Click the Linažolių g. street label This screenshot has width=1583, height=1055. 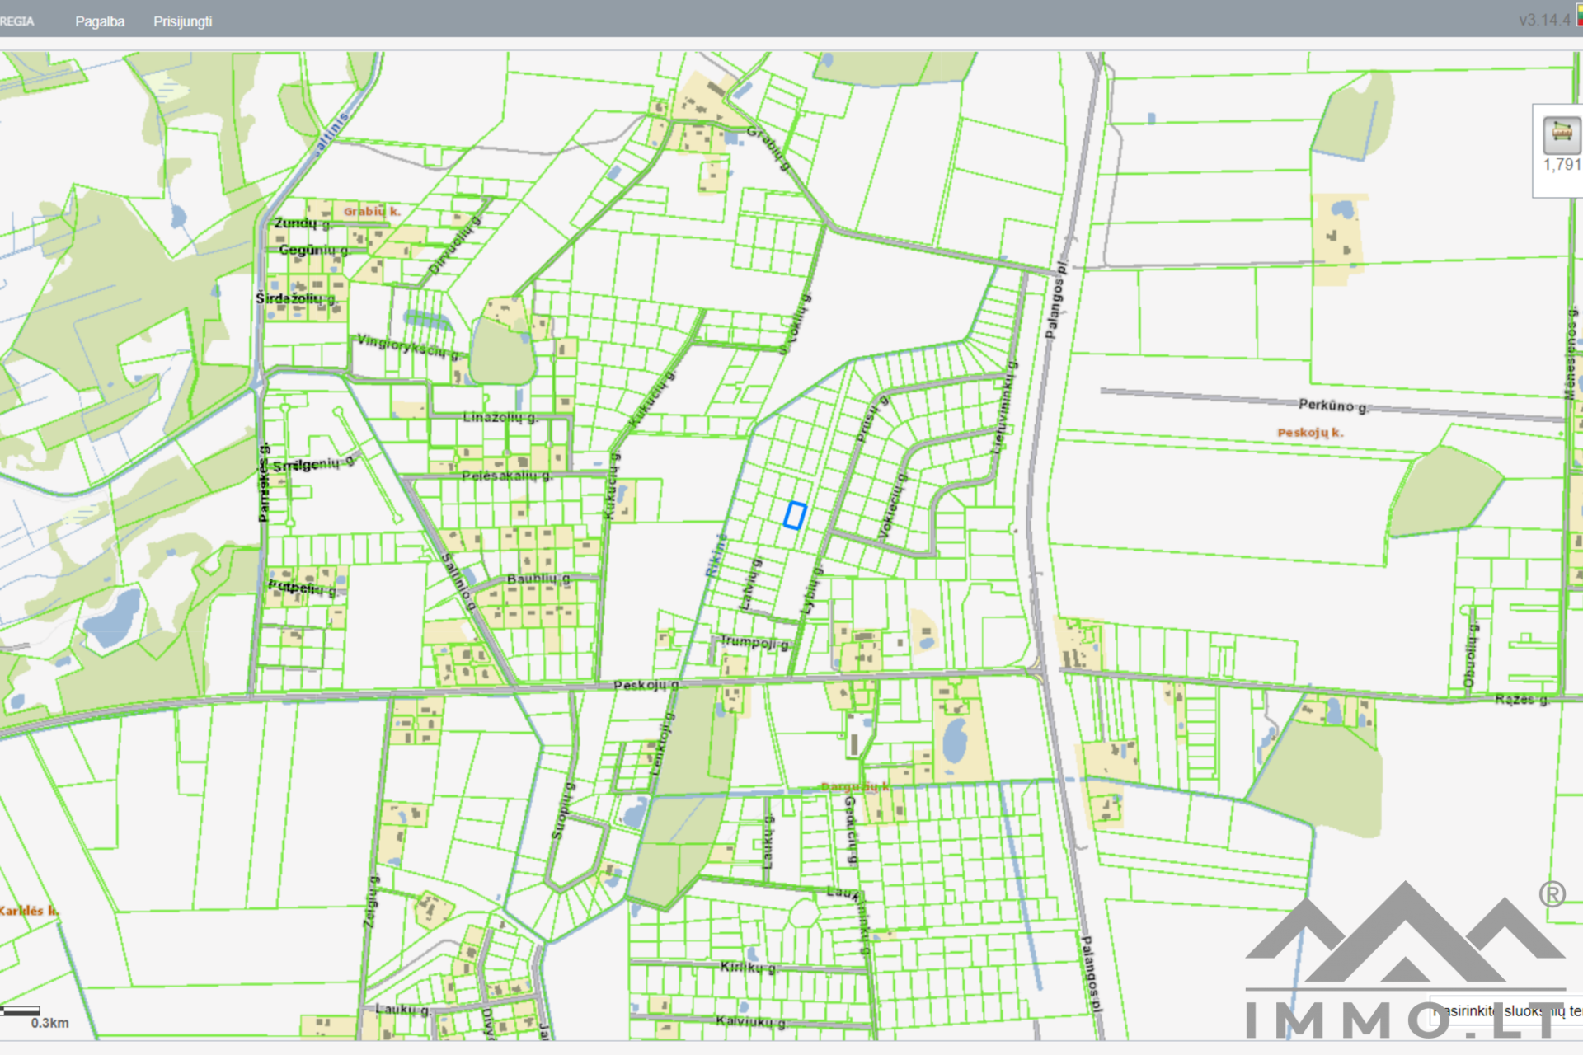click(x=500, y=417)
